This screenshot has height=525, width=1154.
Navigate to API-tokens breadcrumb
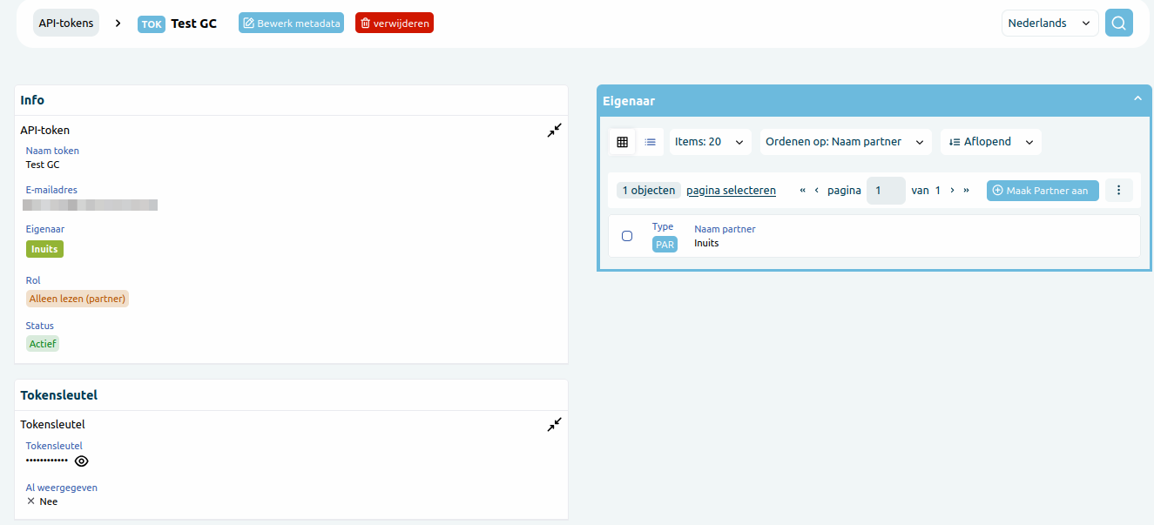[x=66, y=23]
